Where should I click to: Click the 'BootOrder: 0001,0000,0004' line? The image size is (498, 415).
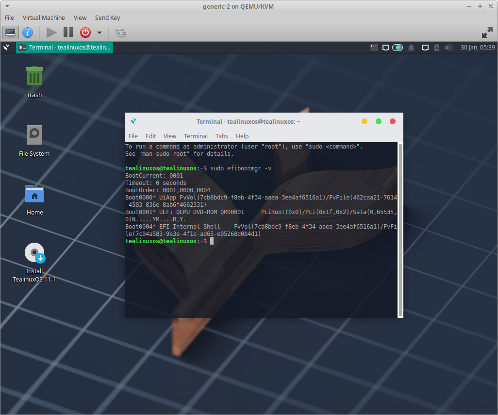coord(167,190)
